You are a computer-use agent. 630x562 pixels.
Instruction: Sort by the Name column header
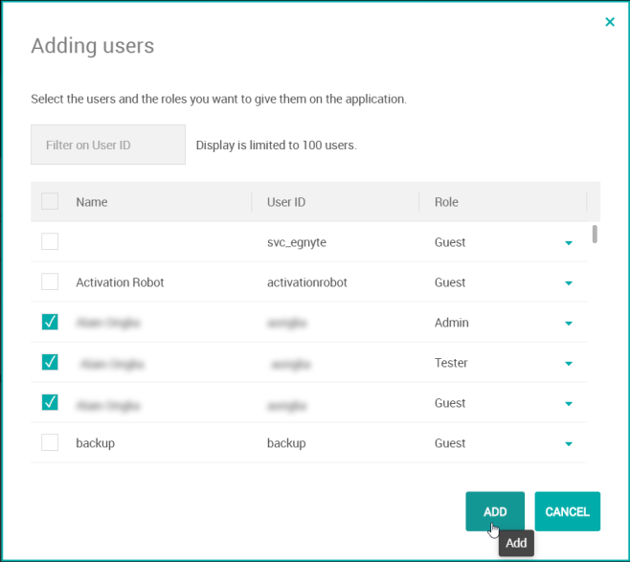[x=92, y=202]
